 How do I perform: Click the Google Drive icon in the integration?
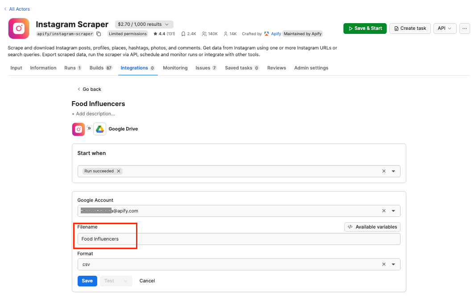click(99, 129)
